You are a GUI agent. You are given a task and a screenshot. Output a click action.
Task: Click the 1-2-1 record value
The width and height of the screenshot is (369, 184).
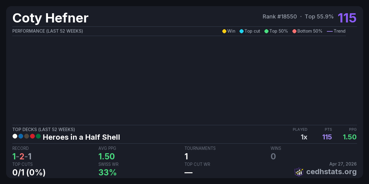coord(22,156)
